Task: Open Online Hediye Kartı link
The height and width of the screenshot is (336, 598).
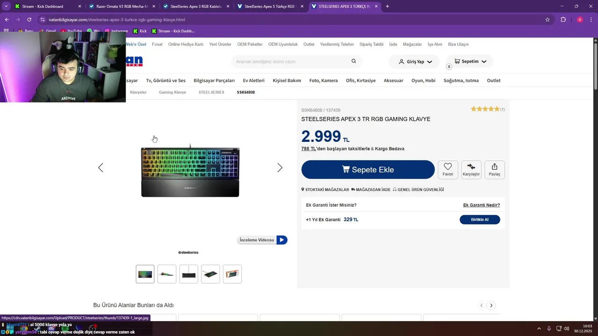Action: coord(185,44)
